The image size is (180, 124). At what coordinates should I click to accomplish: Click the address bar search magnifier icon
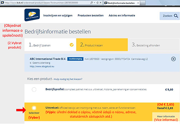(x=91, y=3)
